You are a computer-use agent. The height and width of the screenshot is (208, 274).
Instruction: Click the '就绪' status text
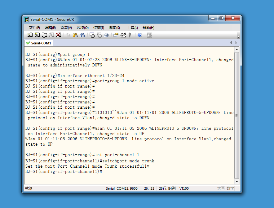(x=29, y=188)
